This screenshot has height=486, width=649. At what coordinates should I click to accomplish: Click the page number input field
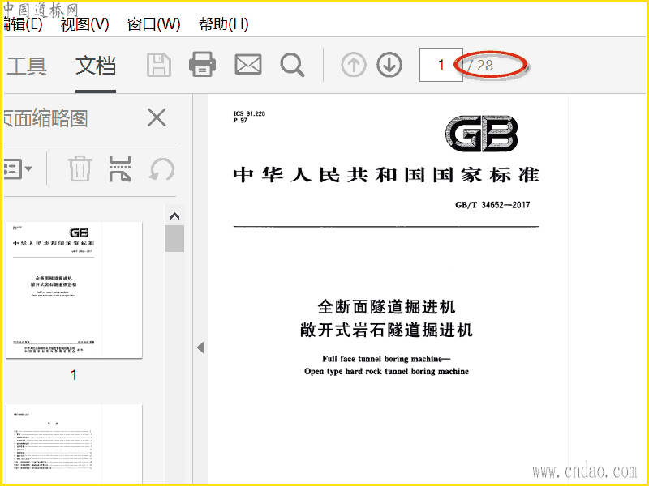click(441, 65)
